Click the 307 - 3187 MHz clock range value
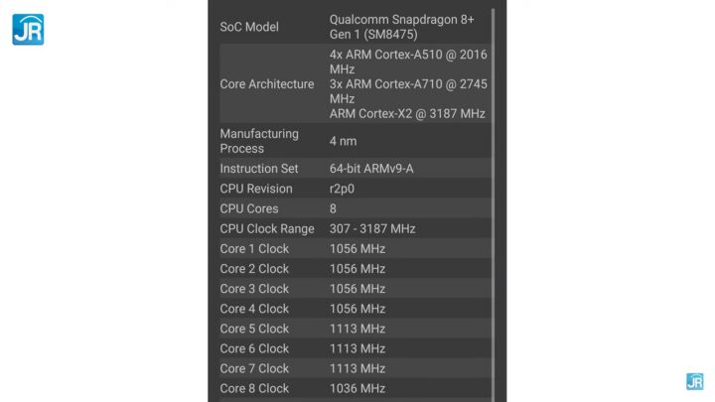The height and width of the screenshot is (402, 715). pos(372,228)
